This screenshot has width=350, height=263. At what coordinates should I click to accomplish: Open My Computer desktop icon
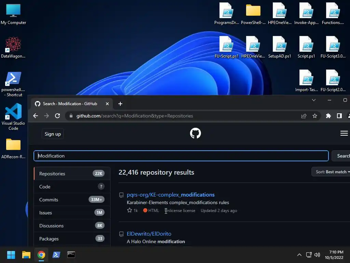(x=13, y=14)
